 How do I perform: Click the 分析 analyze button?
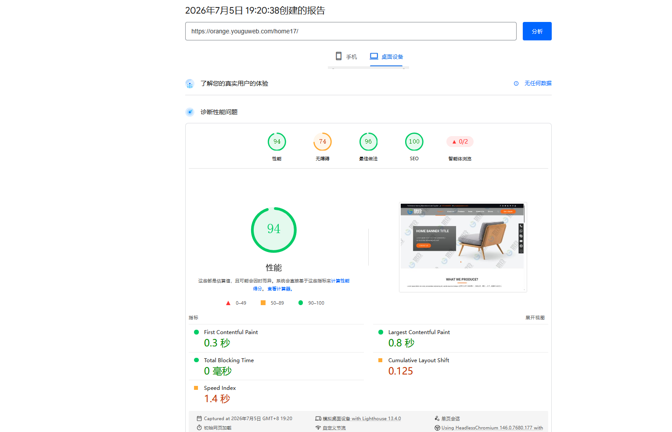pos(537,31)
